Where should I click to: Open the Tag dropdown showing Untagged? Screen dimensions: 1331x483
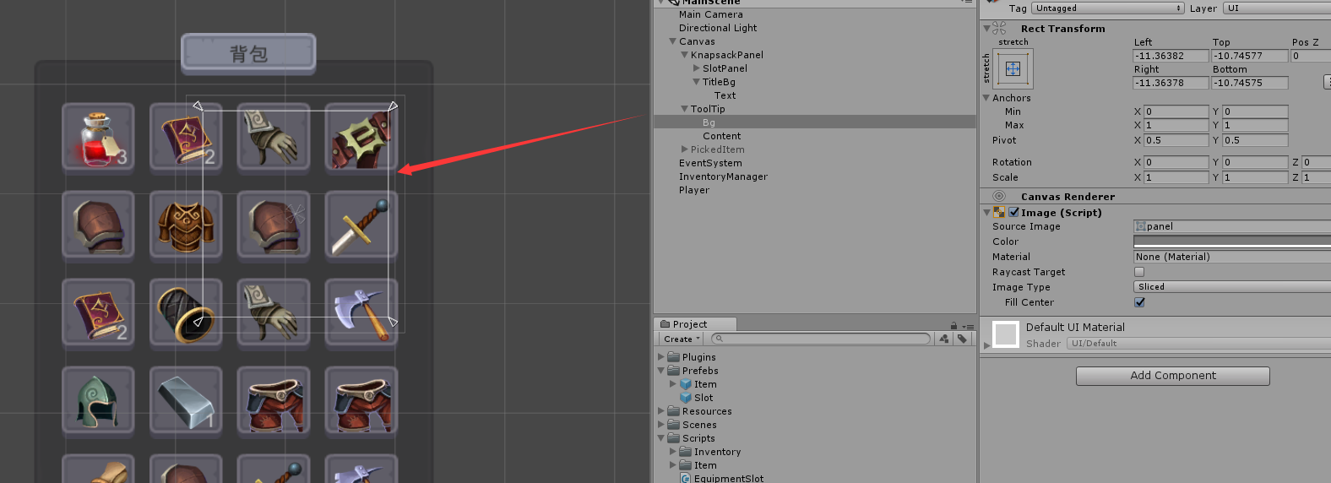(1108, 8)
